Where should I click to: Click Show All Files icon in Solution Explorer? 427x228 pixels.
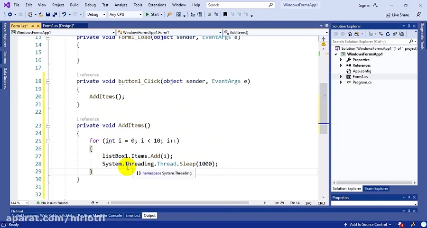(x=401, y=34)
